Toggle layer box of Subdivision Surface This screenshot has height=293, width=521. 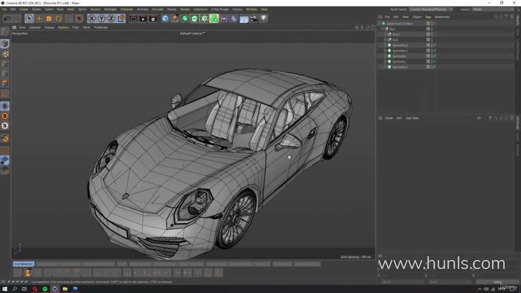(x=428, y=24)
